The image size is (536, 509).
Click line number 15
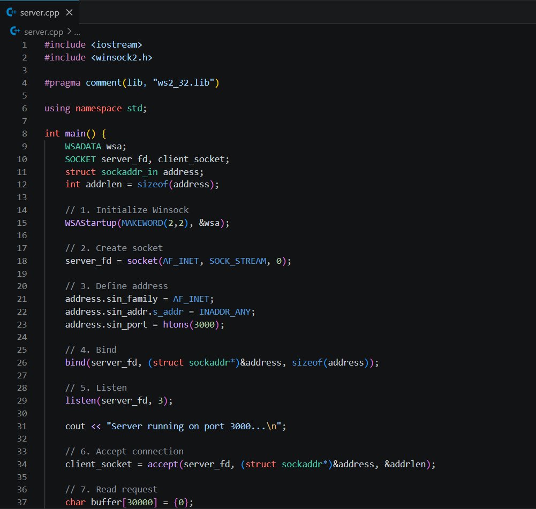pos(22,223)
